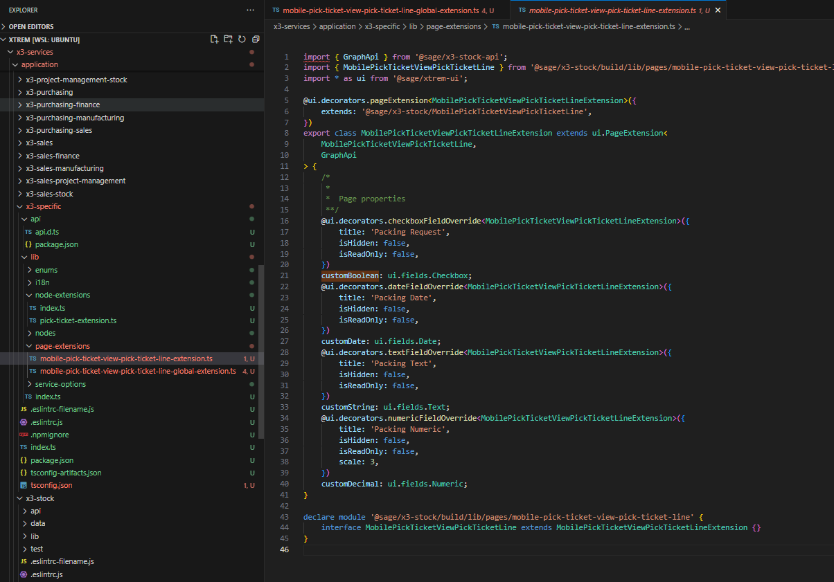Collapse the XTREM [WSL: UBUNTU] workspace section
Screen dimensions: 834x582
point(5,39)
